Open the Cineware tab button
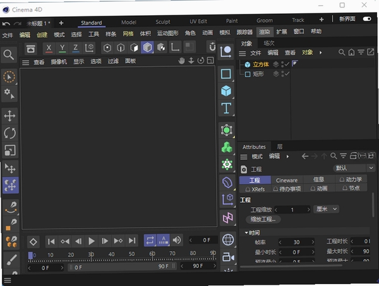Viewport: 379px width, 286px height. click(x=287, y=180)
